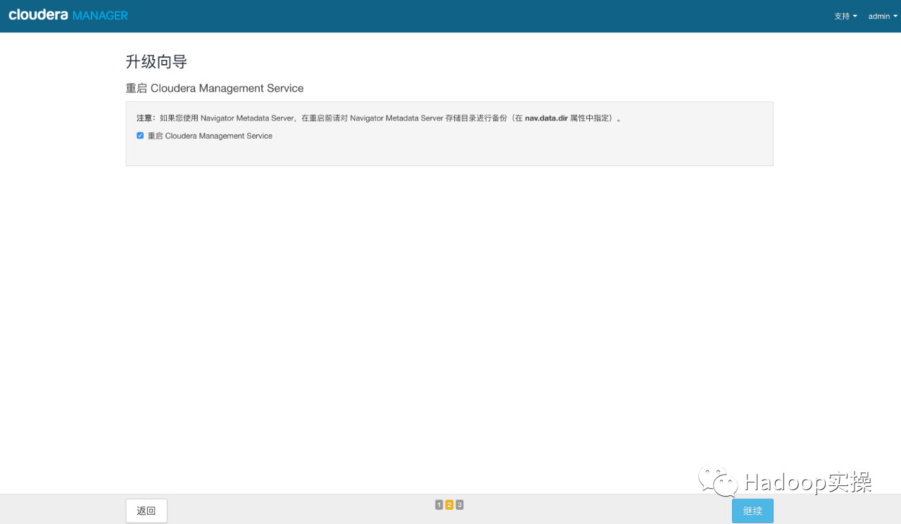Go to wizard step 1 indicator
901x524 pixels.
[439, 504]
